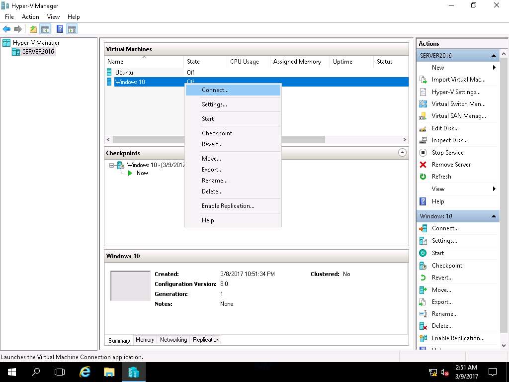Click Rename icon in Actions pane
This screenshot has width=509, height=382.
[x=423, y=314]
